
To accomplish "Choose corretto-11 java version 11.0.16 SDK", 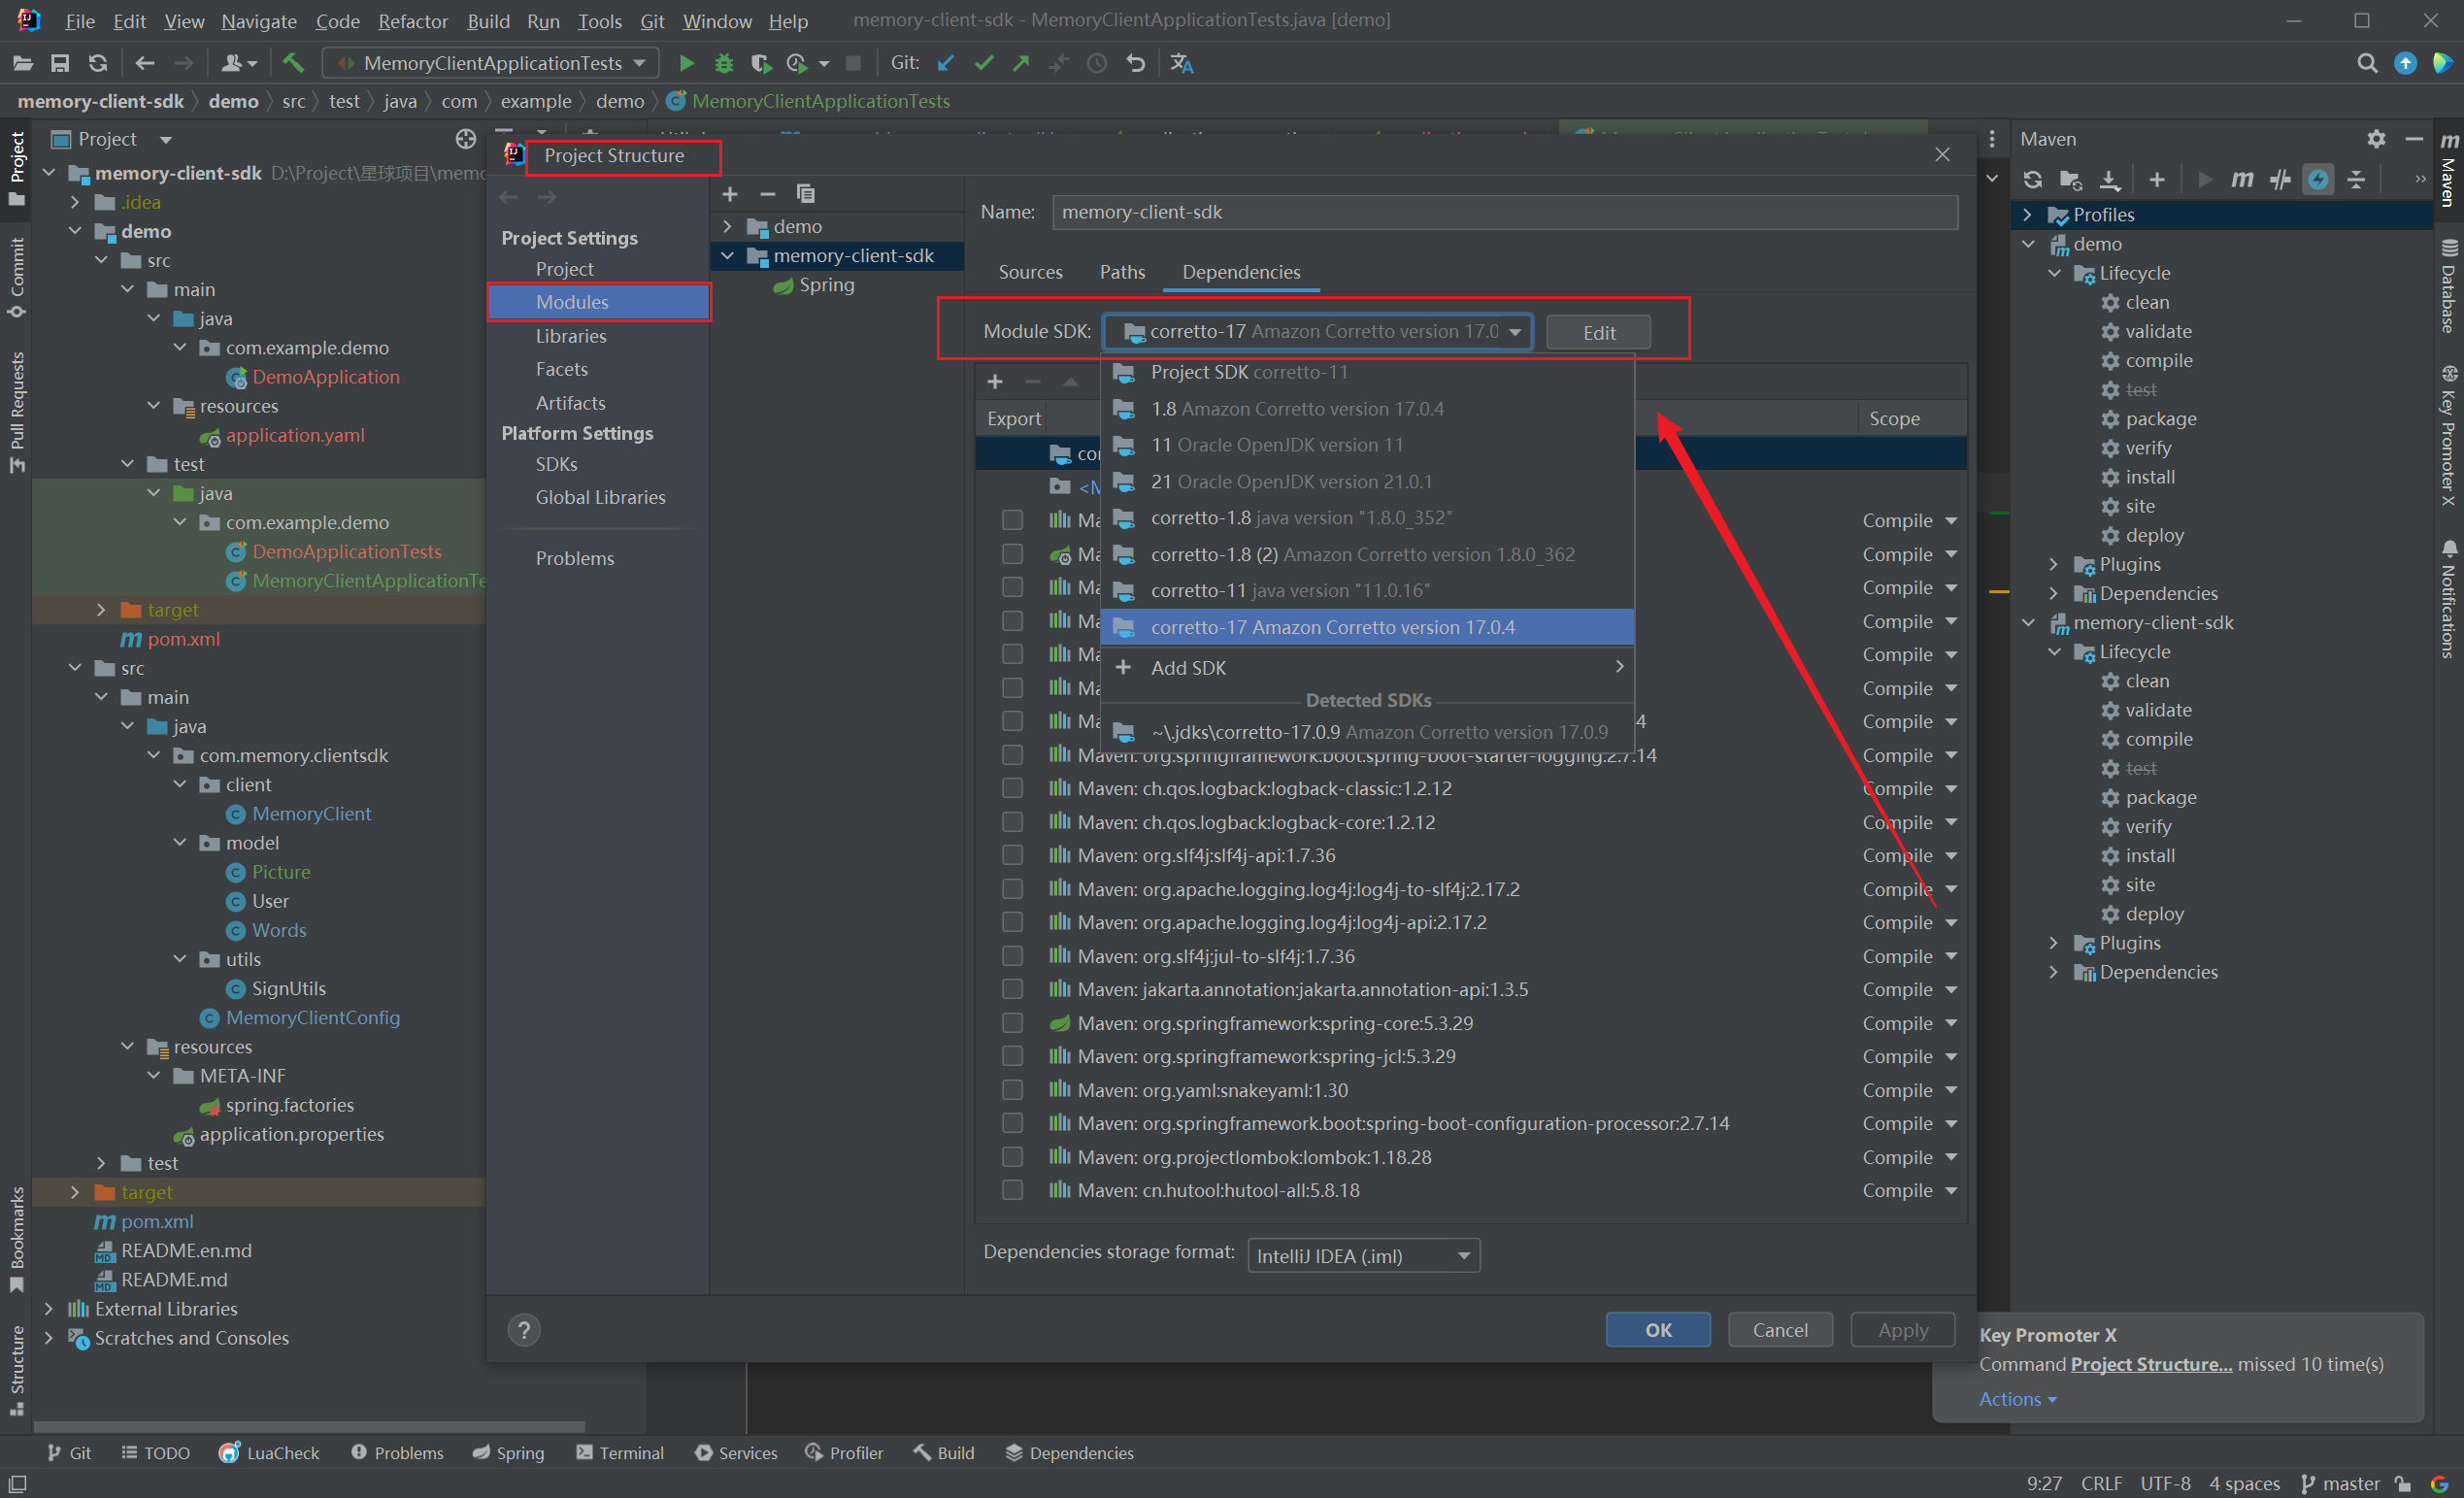I will tap(1367, 590).
